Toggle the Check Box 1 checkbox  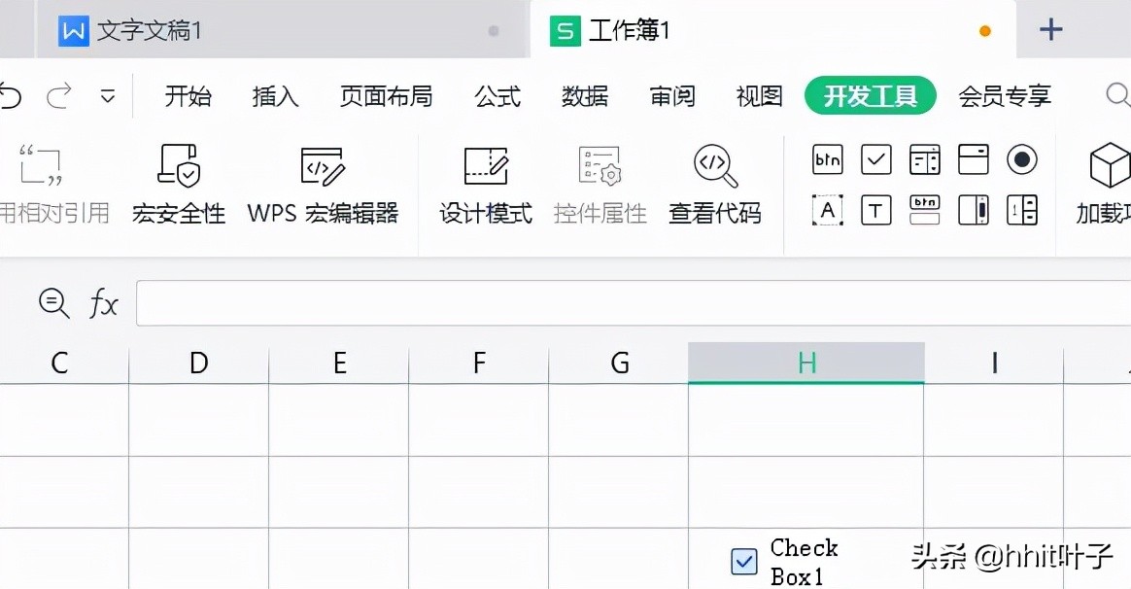(x=743, y=562)
